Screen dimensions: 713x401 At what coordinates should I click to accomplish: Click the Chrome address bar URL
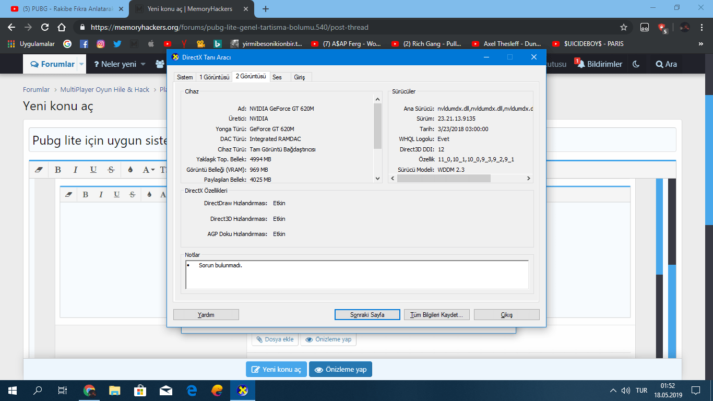[x=230, y=27]
